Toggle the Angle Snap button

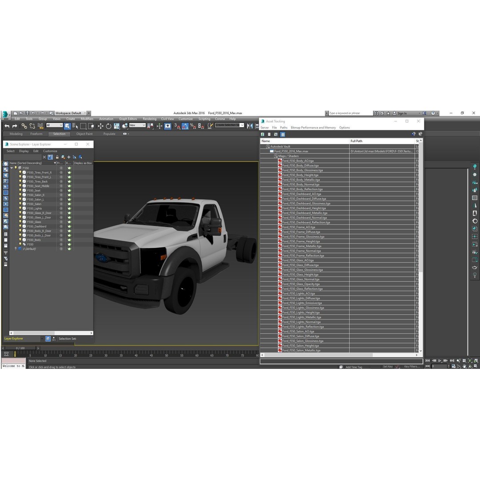point(185,126)
